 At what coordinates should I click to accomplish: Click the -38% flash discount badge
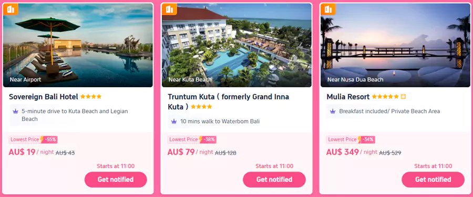click(208, 140)
